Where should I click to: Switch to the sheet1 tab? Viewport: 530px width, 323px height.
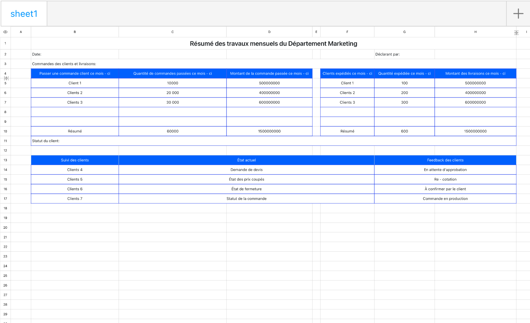click(x=24, y=14)
